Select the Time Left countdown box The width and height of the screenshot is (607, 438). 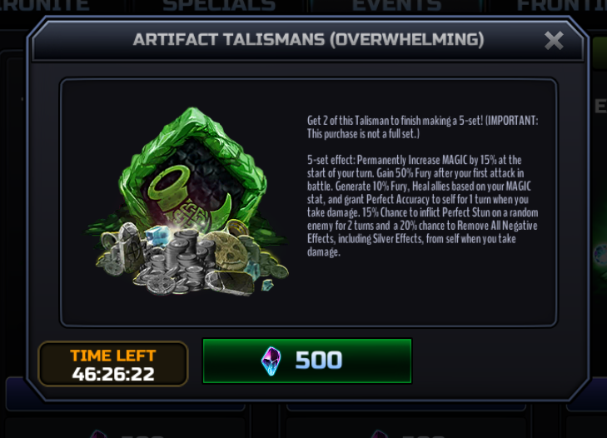pyautogui.click(x=113, y=364)
